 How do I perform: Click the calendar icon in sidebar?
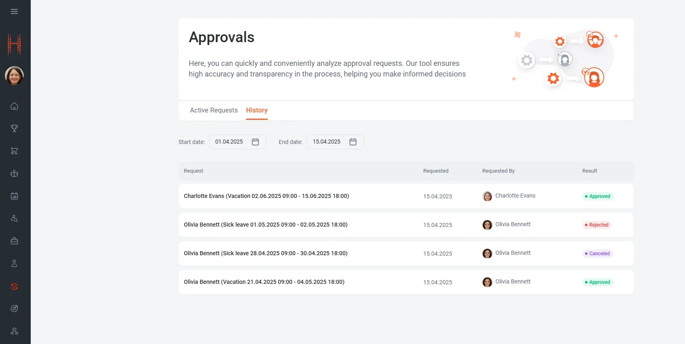(14, 196)
